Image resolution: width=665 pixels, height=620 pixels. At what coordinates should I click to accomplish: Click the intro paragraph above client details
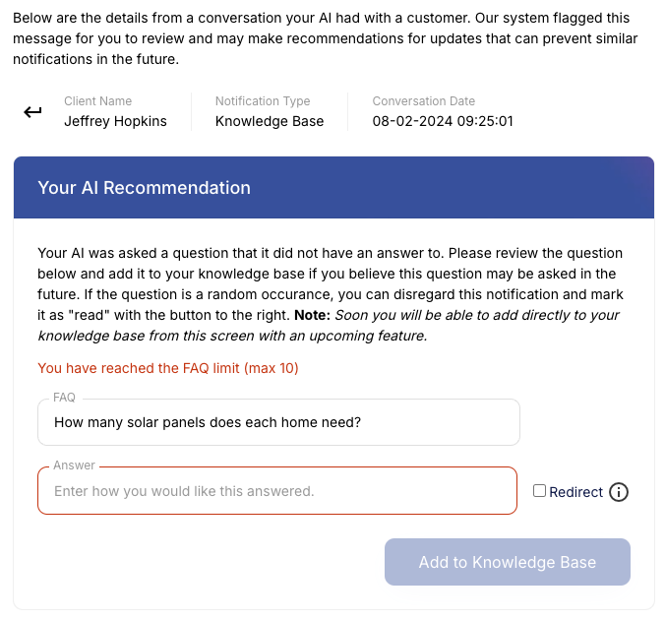325,37
